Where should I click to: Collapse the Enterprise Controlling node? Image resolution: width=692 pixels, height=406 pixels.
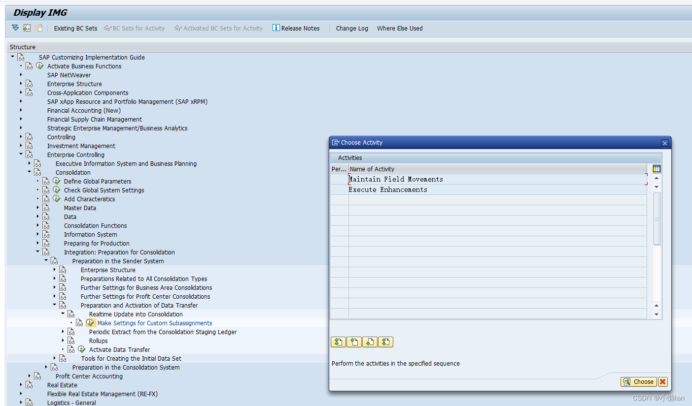pos(21,155)
